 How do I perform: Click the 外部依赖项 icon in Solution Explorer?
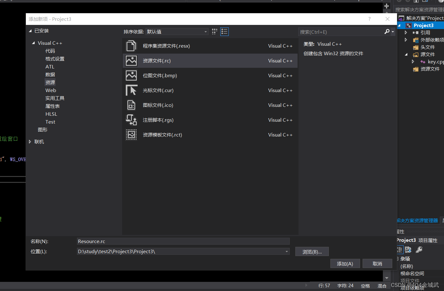(416, 40)
